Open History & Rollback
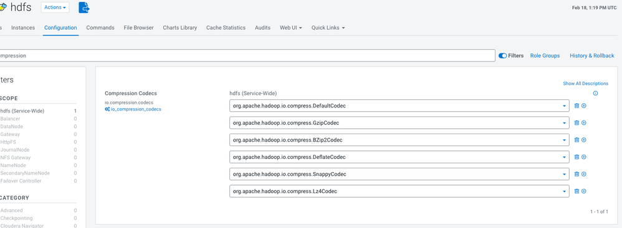The image size is (622, 228). 592,56
